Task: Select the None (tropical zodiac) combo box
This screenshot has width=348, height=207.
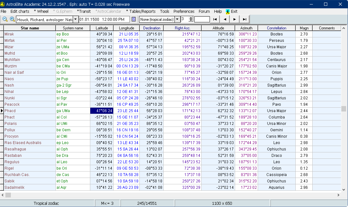Action: pos(159,19)
